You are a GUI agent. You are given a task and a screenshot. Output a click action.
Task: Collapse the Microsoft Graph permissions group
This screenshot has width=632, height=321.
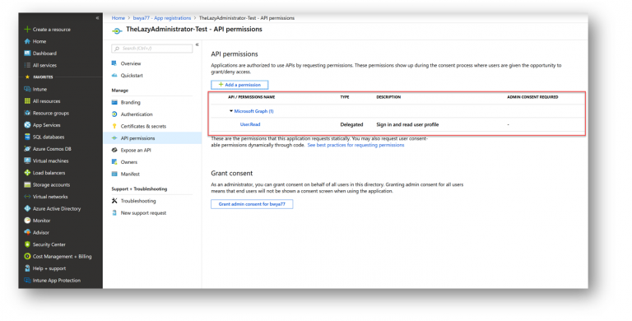(231, 111)
